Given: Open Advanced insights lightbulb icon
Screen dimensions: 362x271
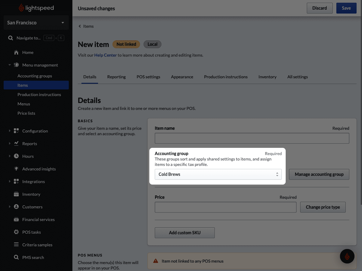Looking at the screenshot, I should (17, 169).
